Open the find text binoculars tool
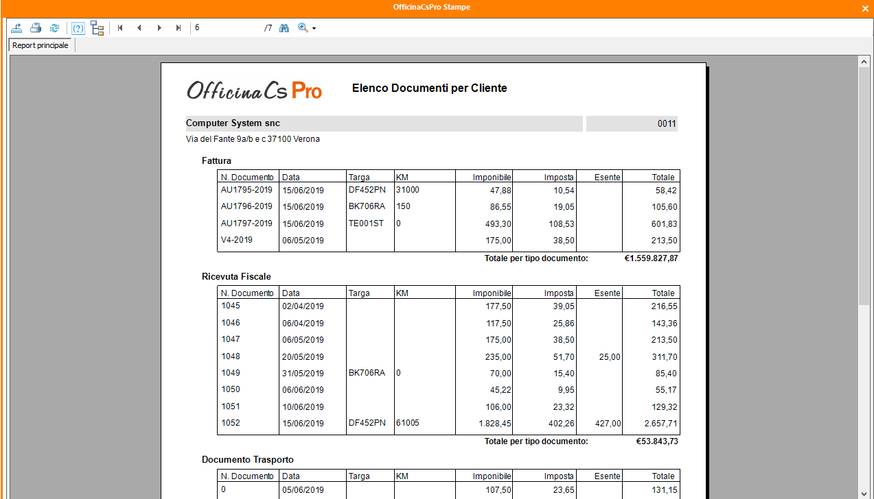Viewport: 874px width, 499px height. pos(284,28)
